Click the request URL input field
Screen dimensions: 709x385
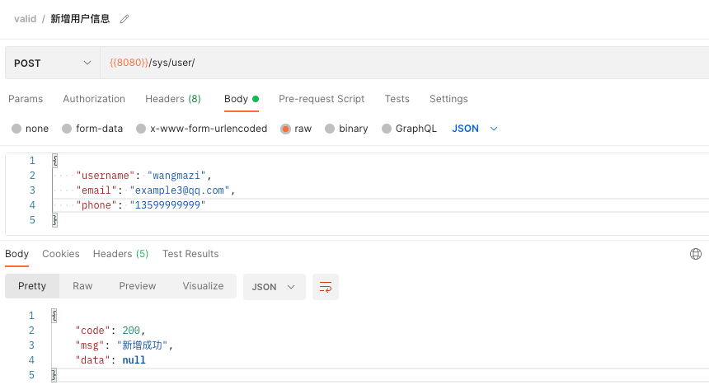pos(404,63)
